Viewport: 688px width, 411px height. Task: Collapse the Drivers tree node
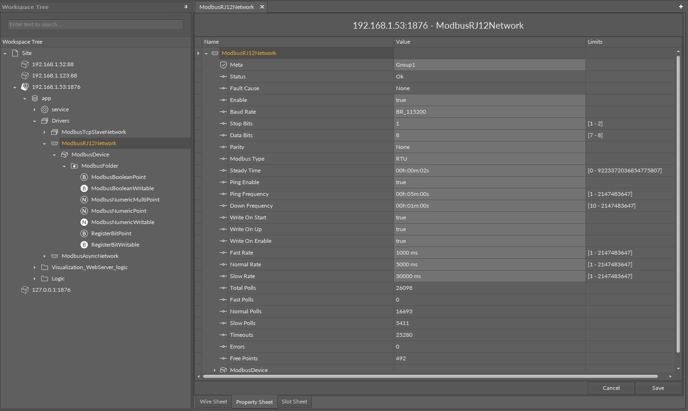click(x=35, y=121)
